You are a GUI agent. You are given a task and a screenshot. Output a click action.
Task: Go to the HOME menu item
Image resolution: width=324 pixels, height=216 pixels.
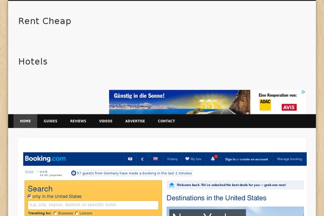coord(25,121)
